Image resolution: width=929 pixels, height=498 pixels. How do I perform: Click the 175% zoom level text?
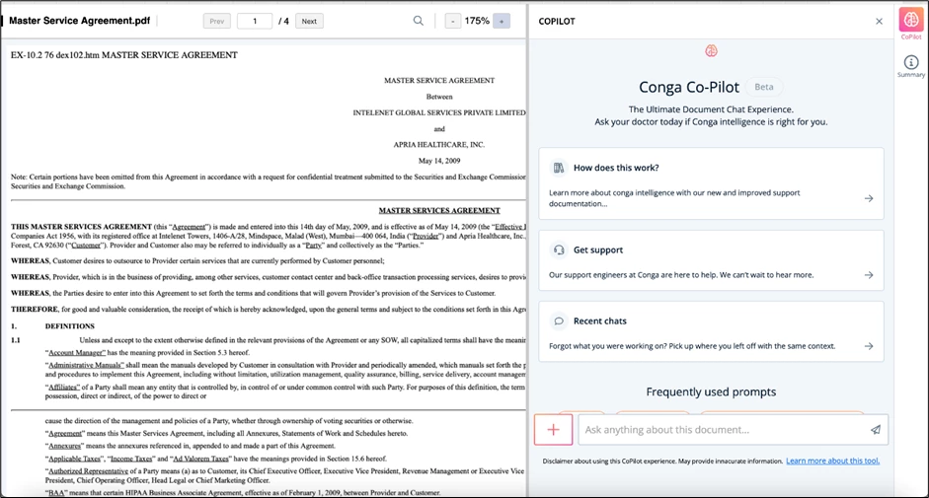click(477, 21)
